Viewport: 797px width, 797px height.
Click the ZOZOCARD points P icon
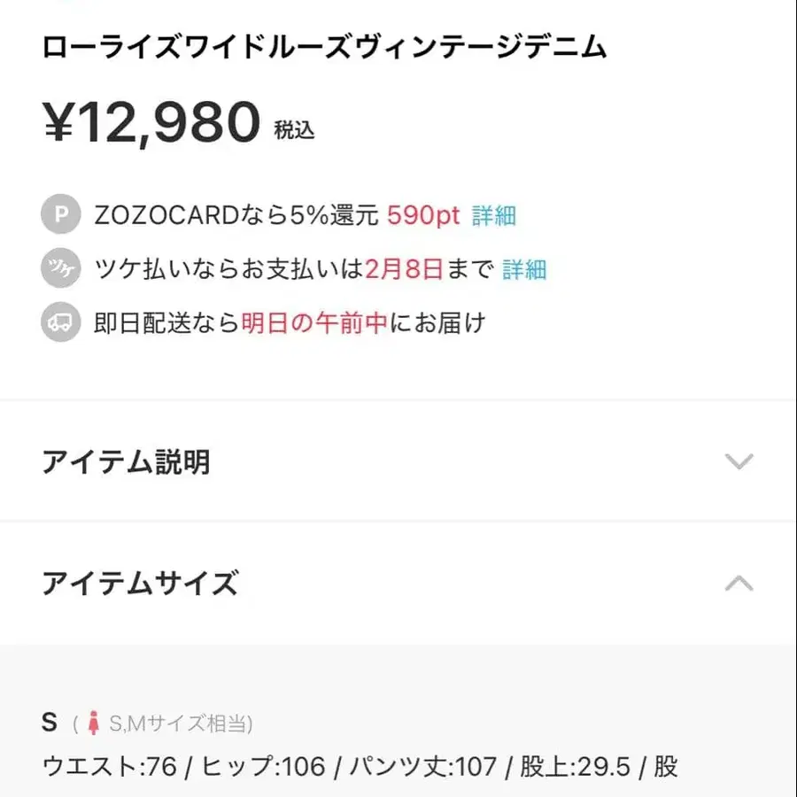[x=60, y=214]
